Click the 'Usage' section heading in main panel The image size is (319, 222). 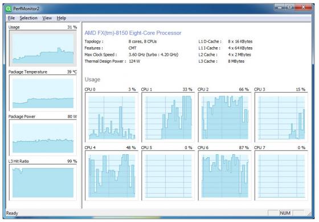click(x=92, y=80)
